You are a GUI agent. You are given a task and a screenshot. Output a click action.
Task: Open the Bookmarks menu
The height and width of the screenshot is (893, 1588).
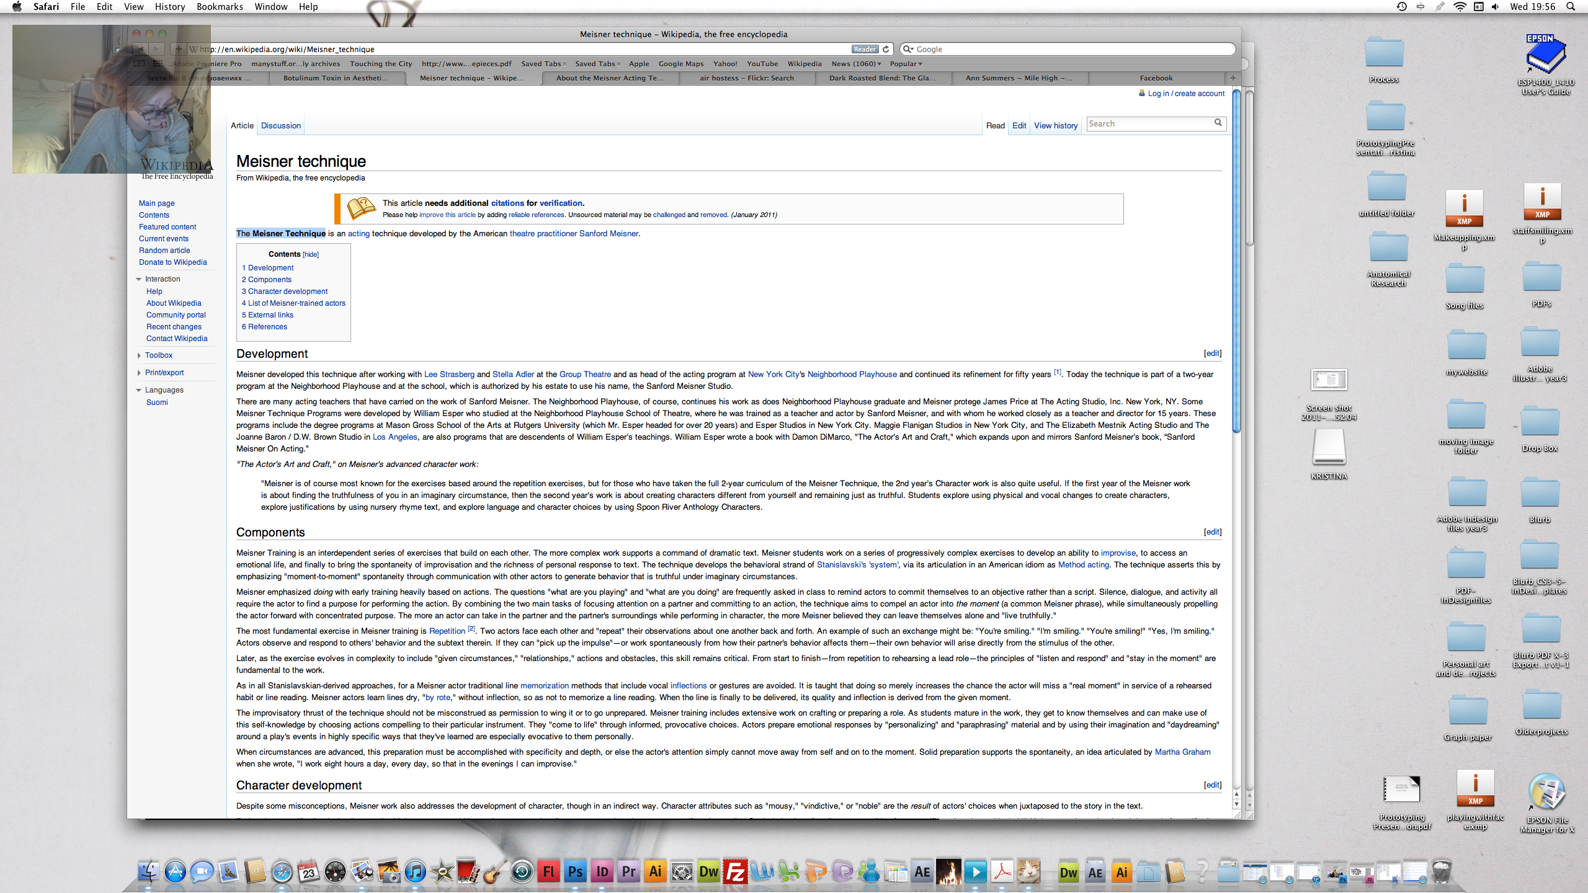tap(219, 7)
